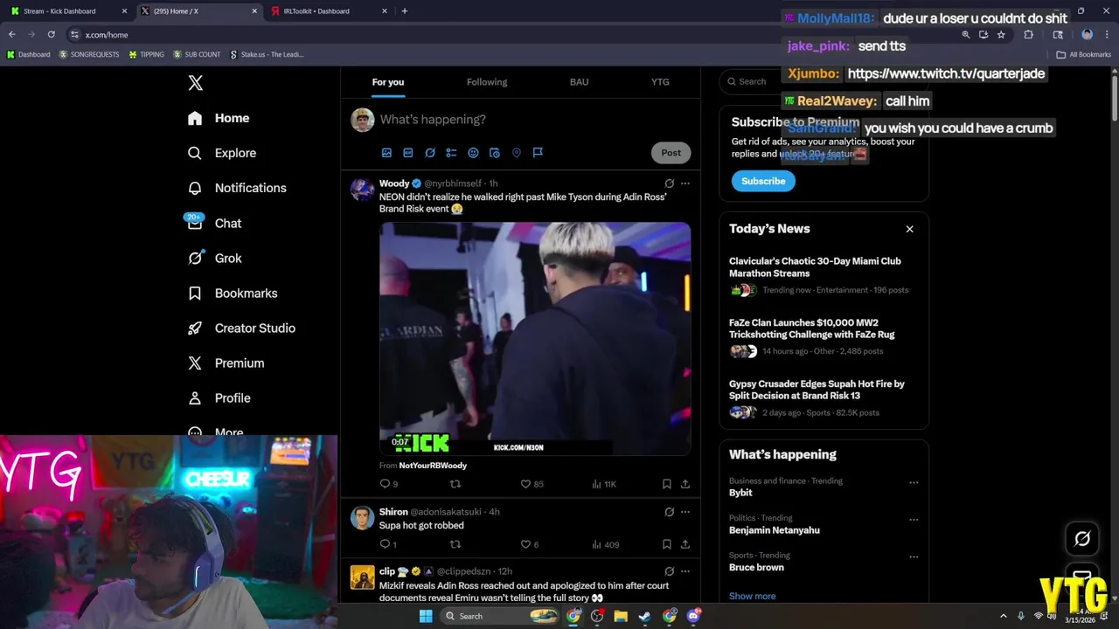Open the floating Grok button
This screenshot has width=1119, height=629.
click(1082, 539)
